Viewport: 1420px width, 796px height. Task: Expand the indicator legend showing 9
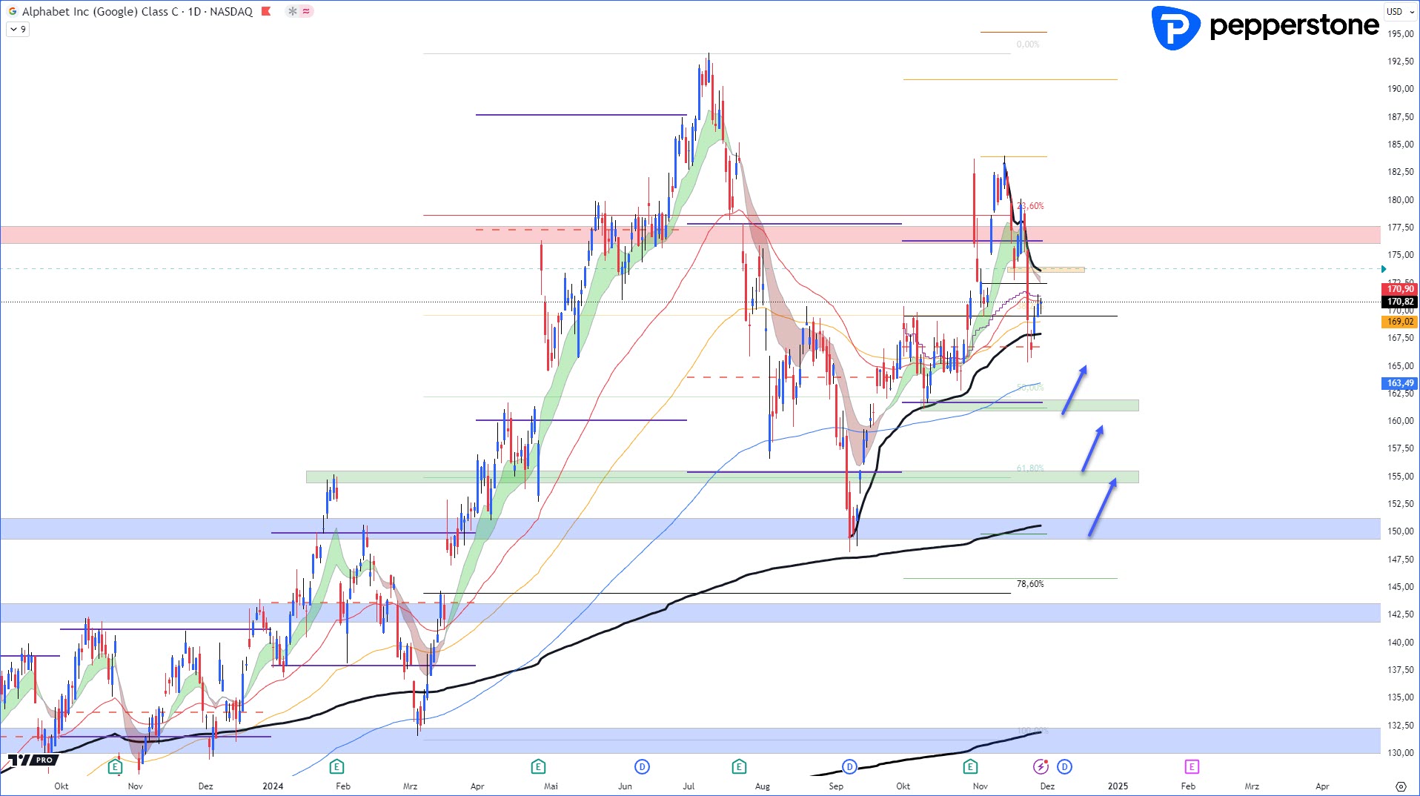point(18,29)
